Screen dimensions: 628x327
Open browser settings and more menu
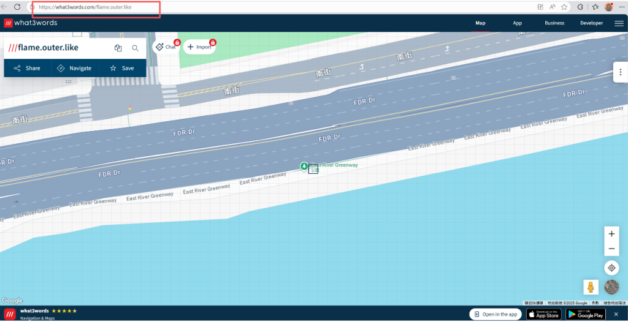pos(622,7)
